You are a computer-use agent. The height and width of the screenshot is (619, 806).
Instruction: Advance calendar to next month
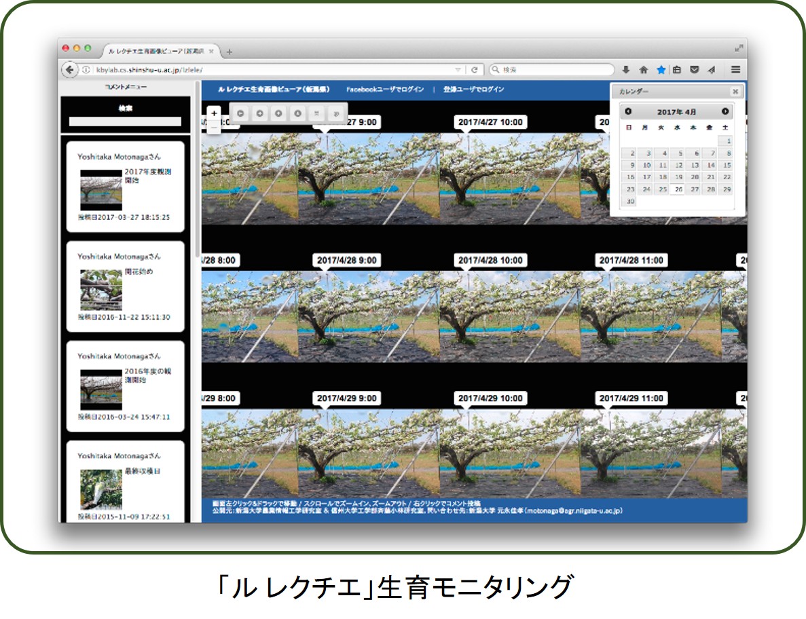pyautogui.click(x=725, y=111)
